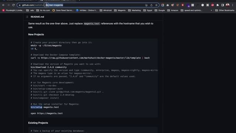Click the site lock icon in address bar
236x133 pixels.
(x=20, y=5)
